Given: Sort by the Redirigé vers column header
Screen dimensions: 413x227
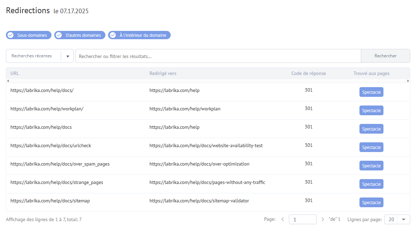Looking at the screenshot, I should coord(163,73).
